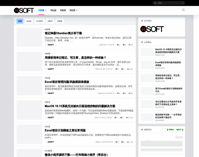Click timestamp 2023-9-9 11:53:19
This screenshot has width=199, height=157.
tap(107, 45)
